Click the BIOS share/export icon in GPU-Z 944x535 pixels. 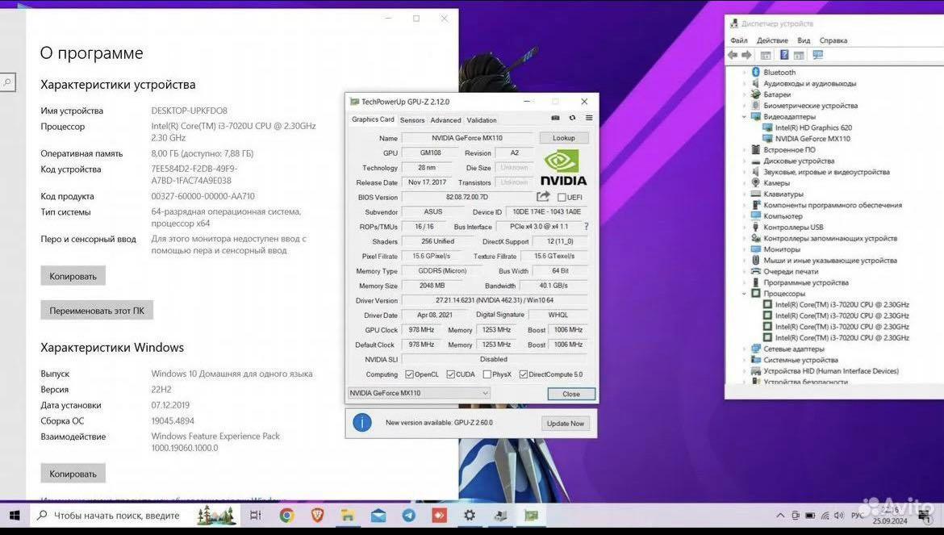click(x=543, y=197)
